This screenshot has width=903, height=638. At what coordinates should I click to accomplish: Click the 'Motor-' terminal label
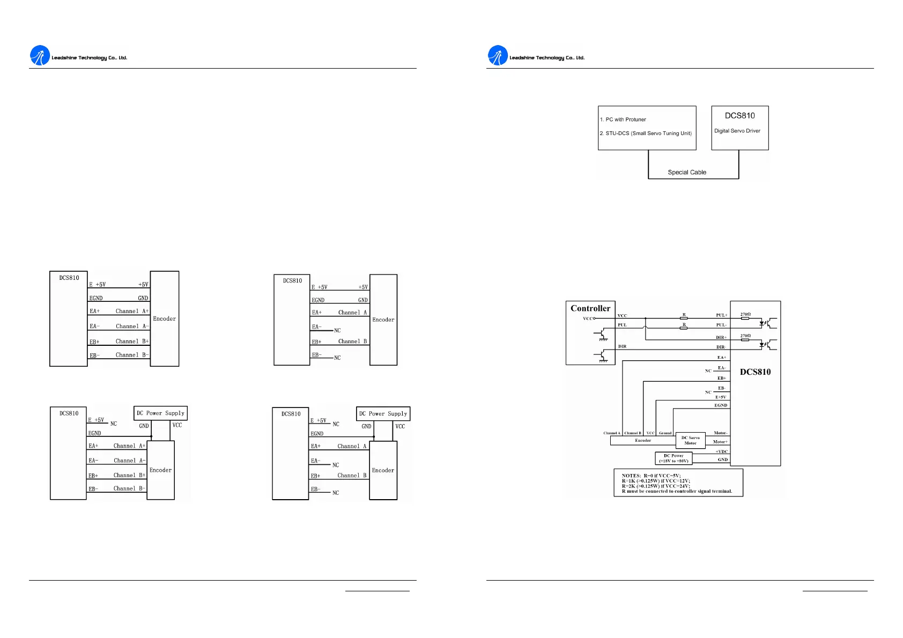[721, 433]
